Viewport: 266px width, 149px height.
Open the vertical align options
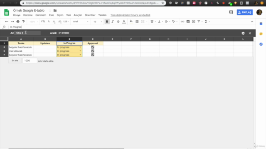(x=160, y=22)
